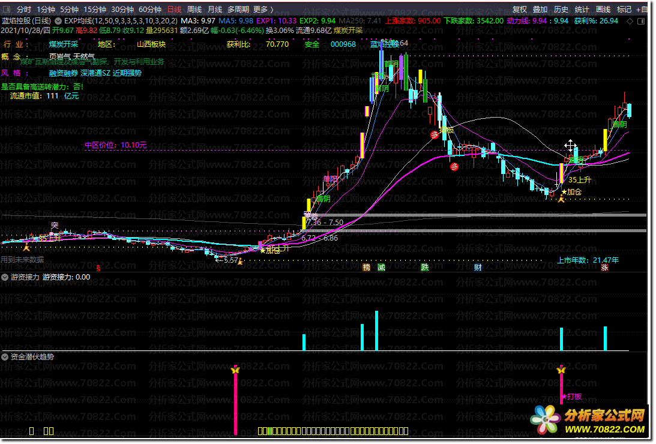Collapse the 游资接力 indicator panel
656x444 pixels.
click(x=5, y=277)
